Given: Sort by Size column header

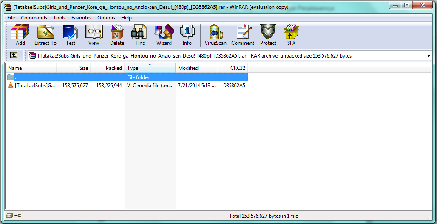Looking at the screenshot, I should pos(73,68).
